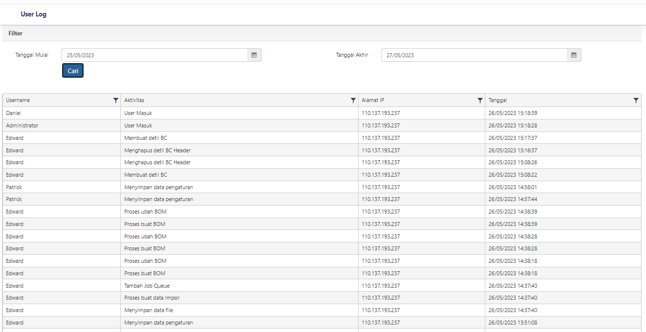This screenshot has width=646, height=332.
Task: Click the Username column filter icon
Action: 116,101
